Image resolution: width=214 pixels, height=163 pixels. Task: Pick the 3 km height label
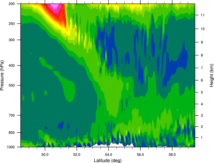pyautogui.click(x=202, y=116)
